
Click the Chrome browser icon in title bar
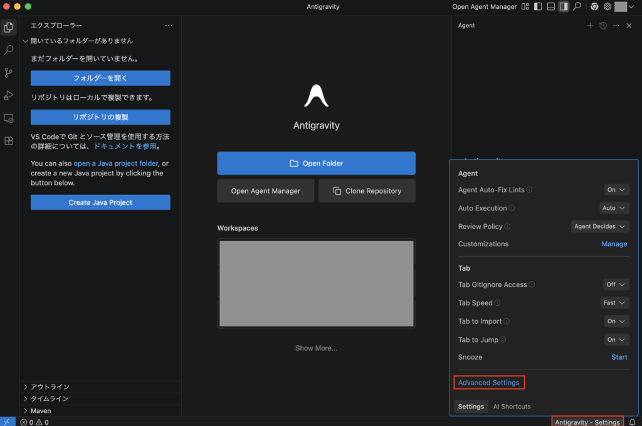pyautogui.click(x=594, y=7)
